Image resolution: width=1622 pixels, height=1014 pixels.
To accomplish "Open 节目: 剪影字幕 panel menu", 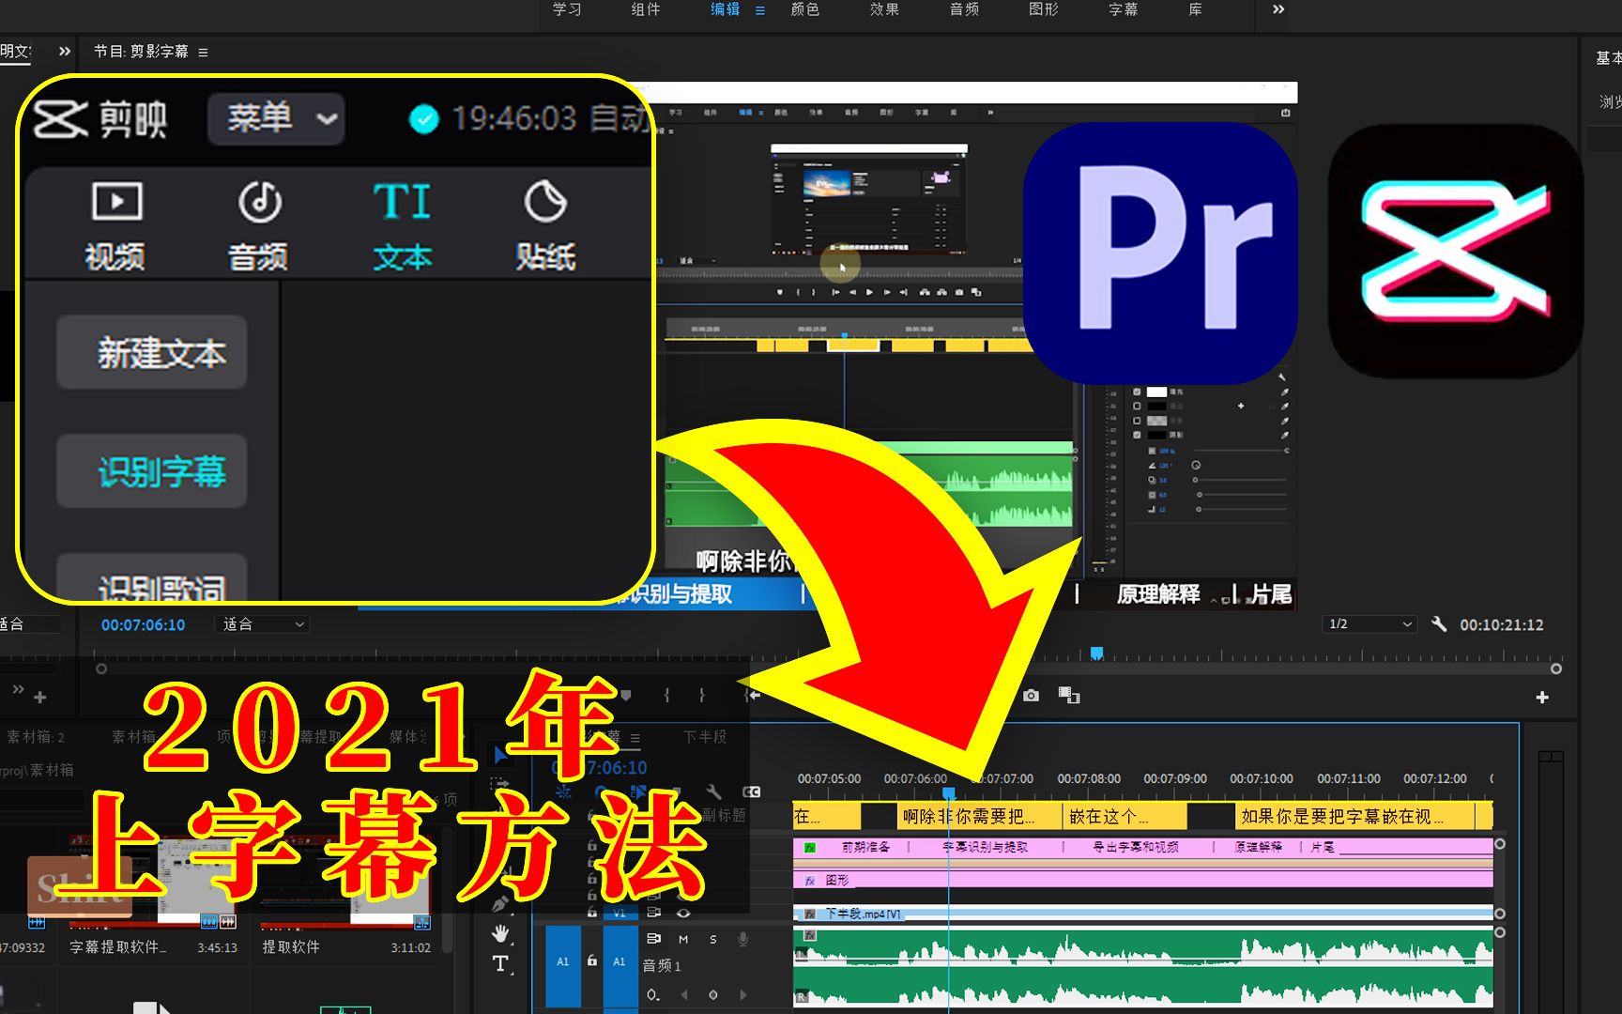I will click(203, 52).
